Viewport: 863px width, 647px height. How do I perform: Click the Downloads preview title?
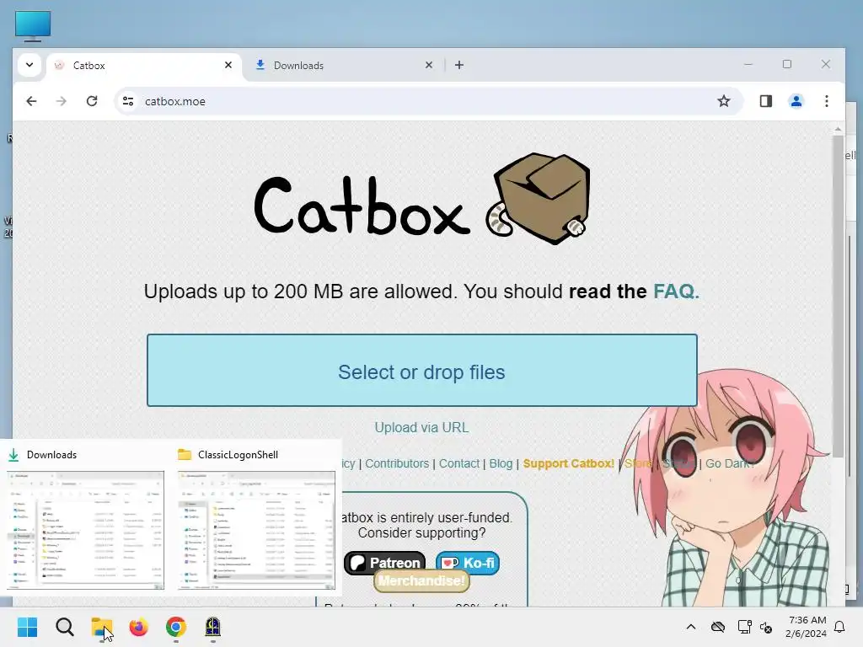pyautogui.click(x=51, y=455)
